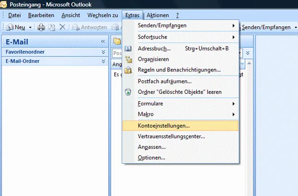Select the Makro menu entry
The image size is (298, 196).
click(181, 114)
